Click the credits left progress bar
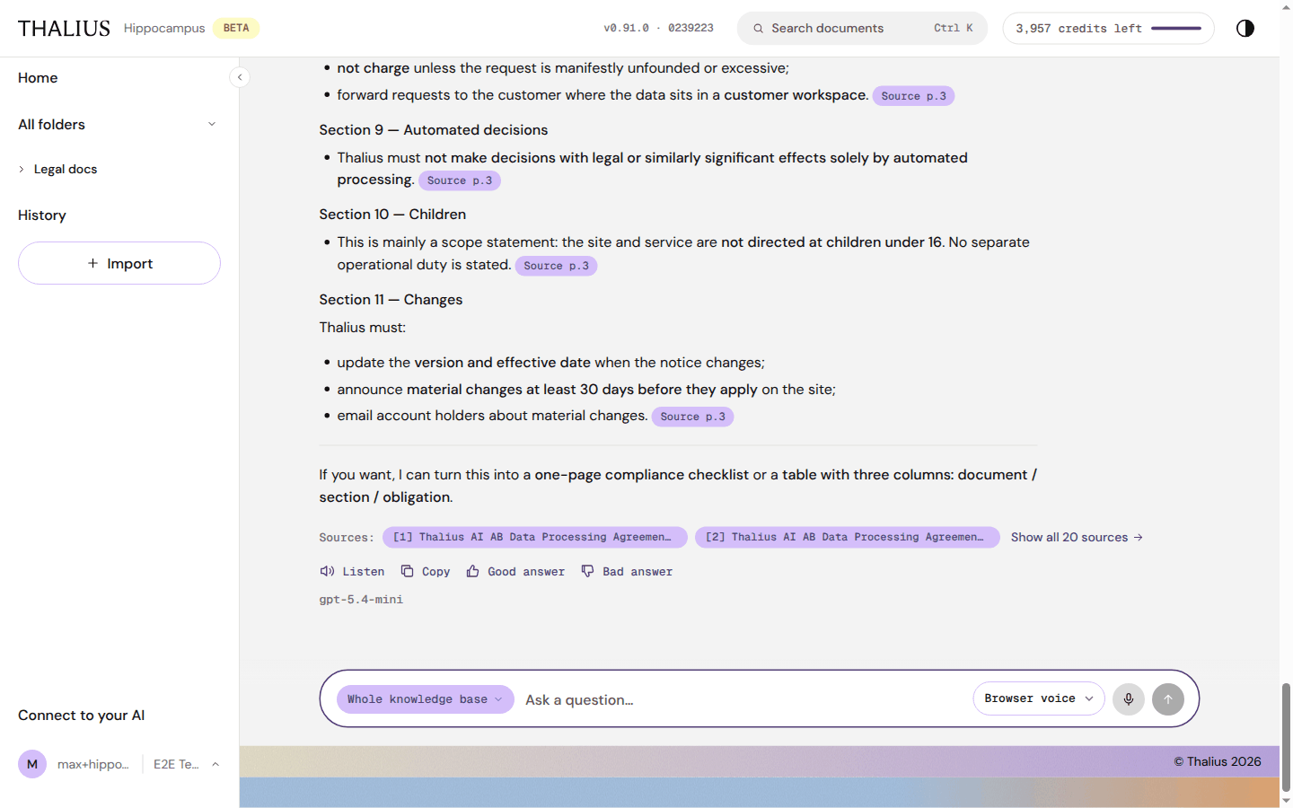This screenshot has width=1293, height=808. tap(1176, 29)
